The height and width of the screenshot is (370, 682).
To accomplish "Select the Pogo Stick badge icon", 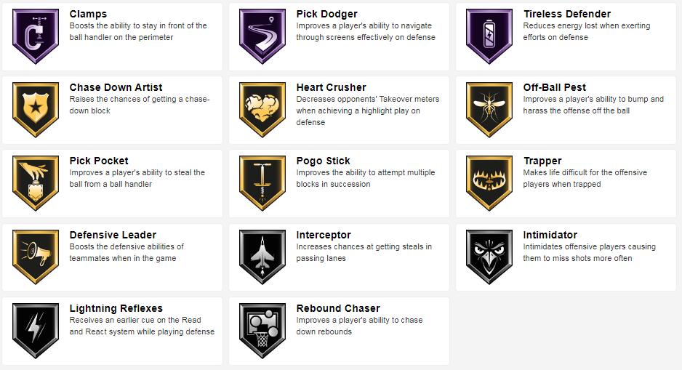I will point(262,183).
